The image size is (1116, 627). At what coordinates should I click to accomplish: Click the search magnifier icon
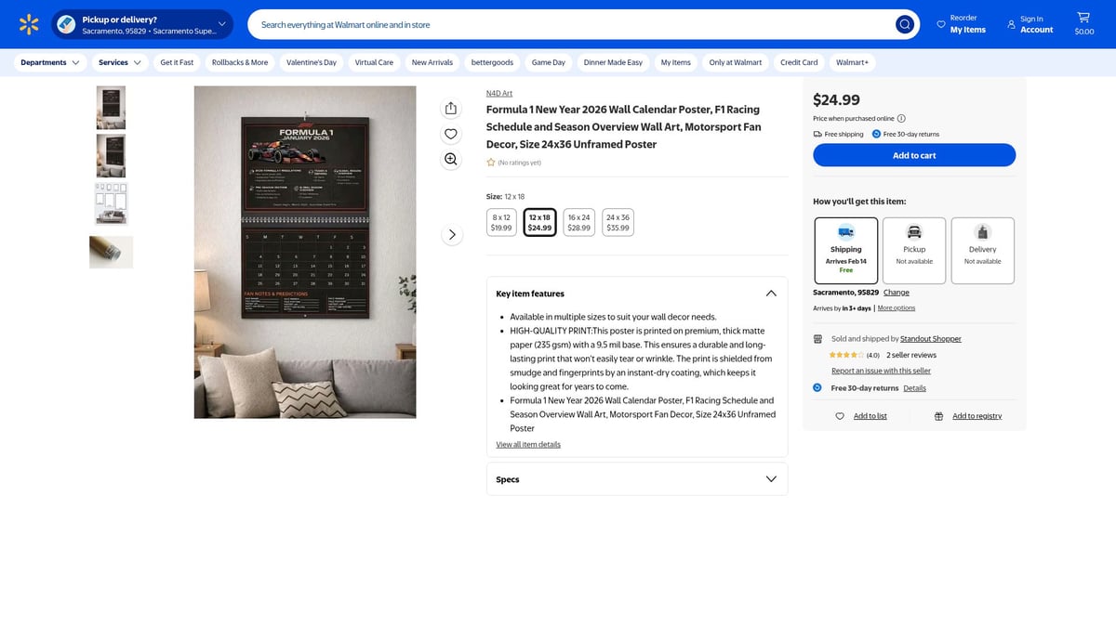[904, 24]
